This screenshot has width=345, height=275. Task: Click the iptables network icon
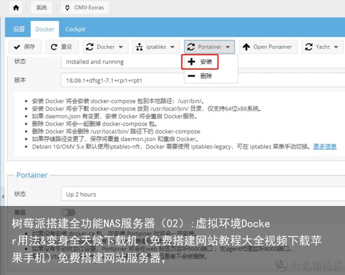tap(139, 47)
